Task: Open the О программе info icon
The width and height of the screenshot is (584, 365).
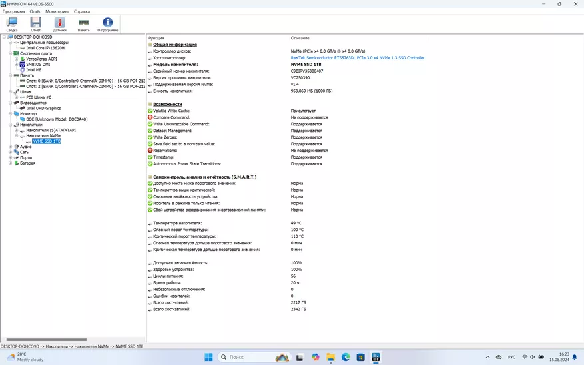Action: click(107, 24)
